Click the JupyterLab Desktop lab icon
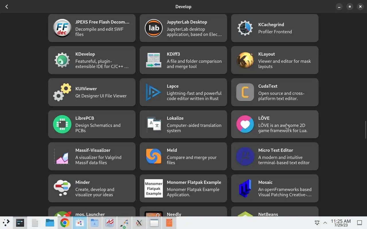 tap(154, 28)
